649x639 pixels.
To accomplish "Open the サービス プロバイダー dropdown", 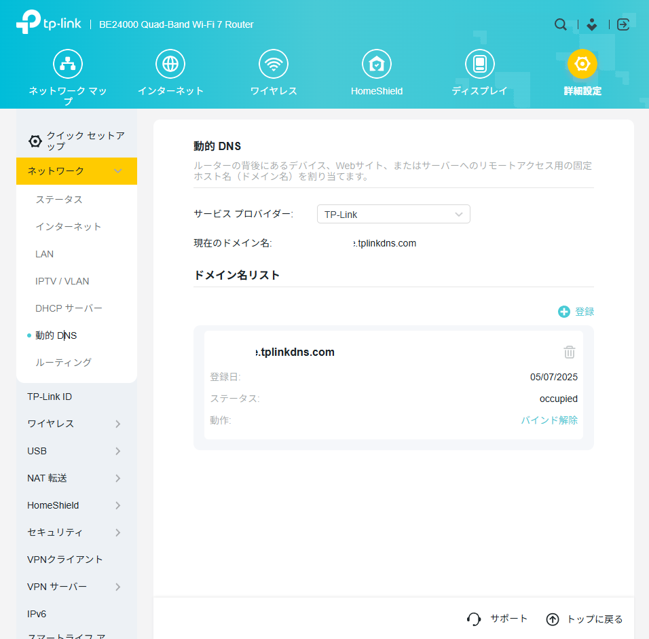I will pos(394,214).
